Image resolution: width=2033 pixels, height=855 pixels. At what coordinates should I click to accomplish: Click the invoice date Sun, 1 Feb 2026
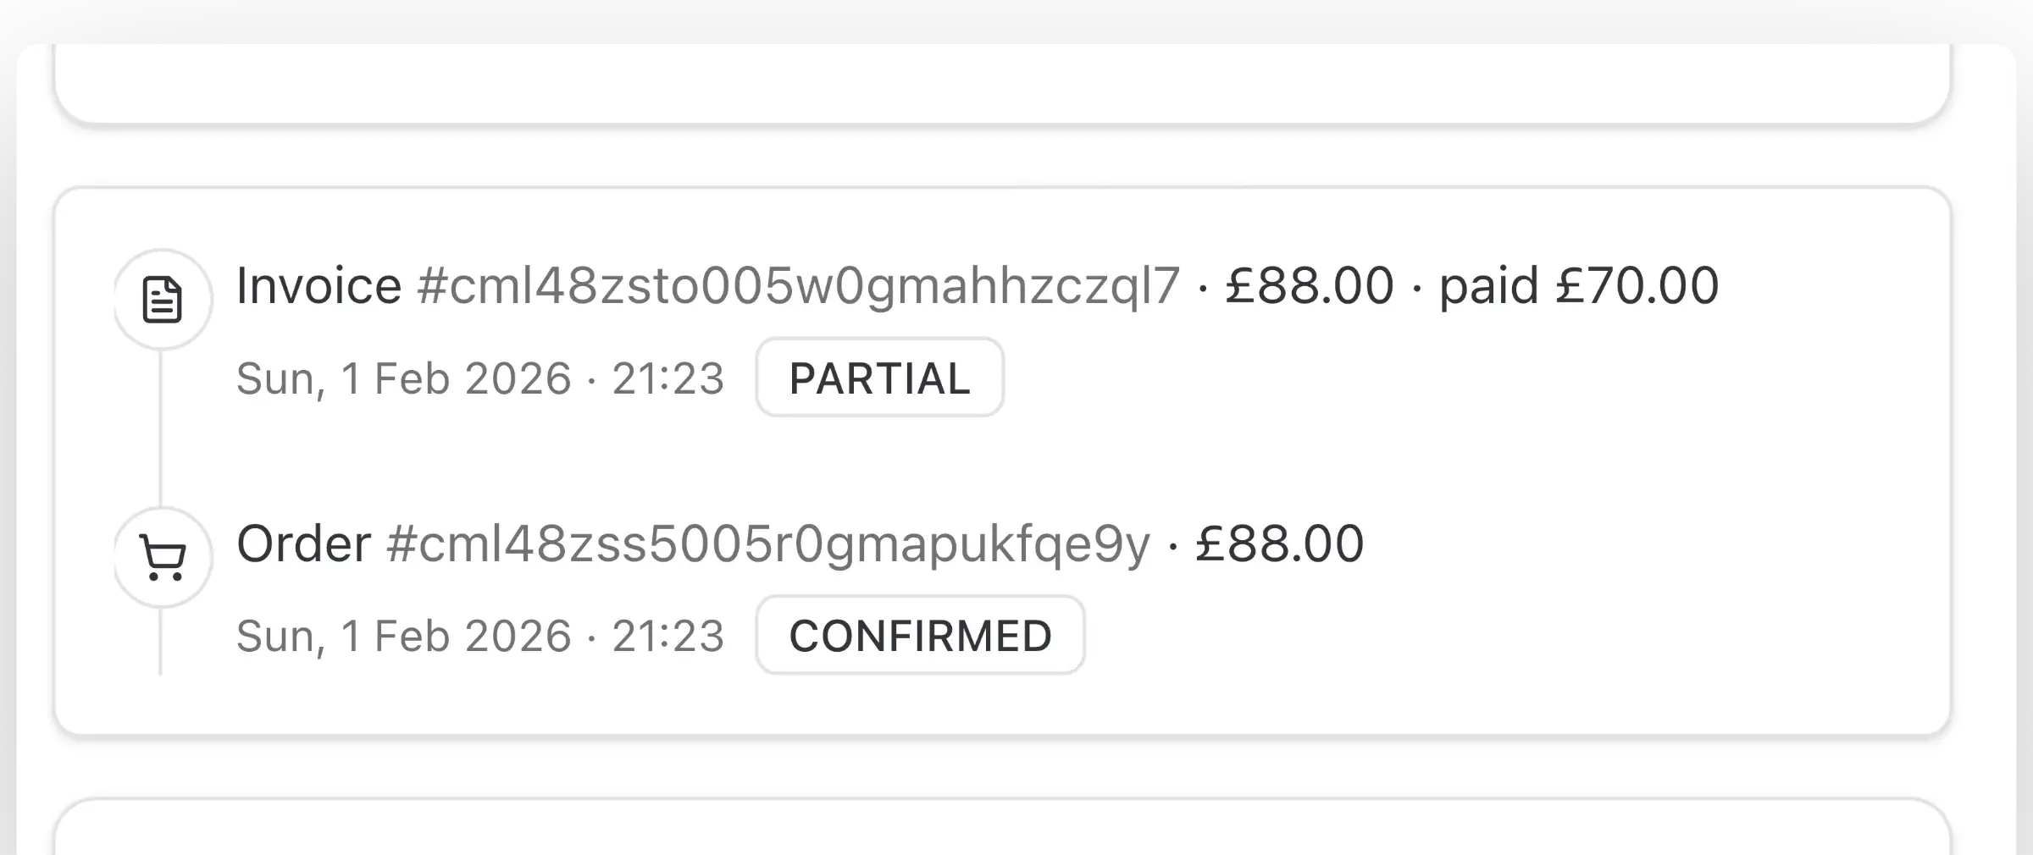(x=403, y=378)
